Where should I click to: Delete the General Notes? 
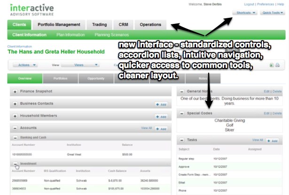(x=277, y=91)
